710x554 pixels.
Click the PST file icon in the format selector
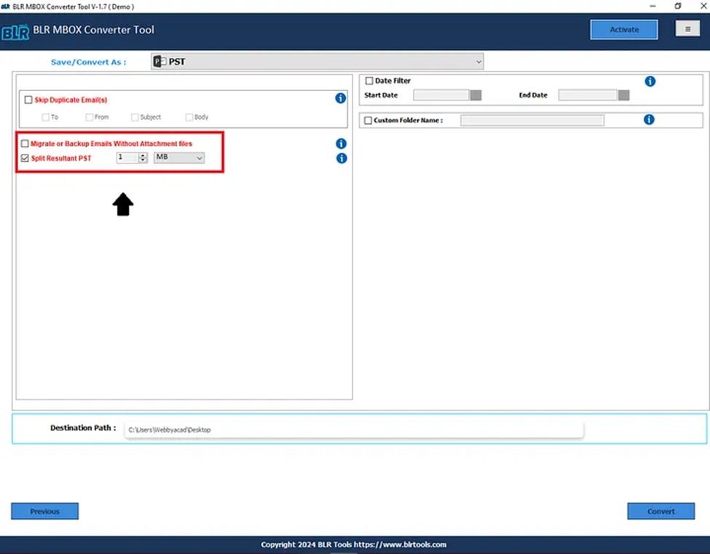(159, 61)
